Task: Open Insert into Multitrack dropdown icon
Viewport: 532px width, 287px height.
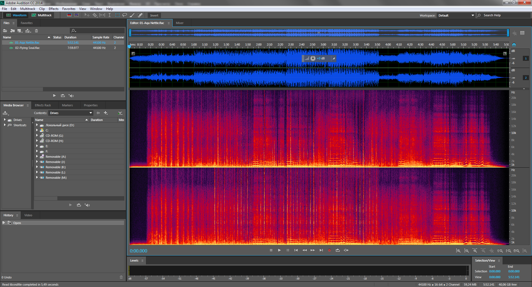Action: tap(28, 31)
